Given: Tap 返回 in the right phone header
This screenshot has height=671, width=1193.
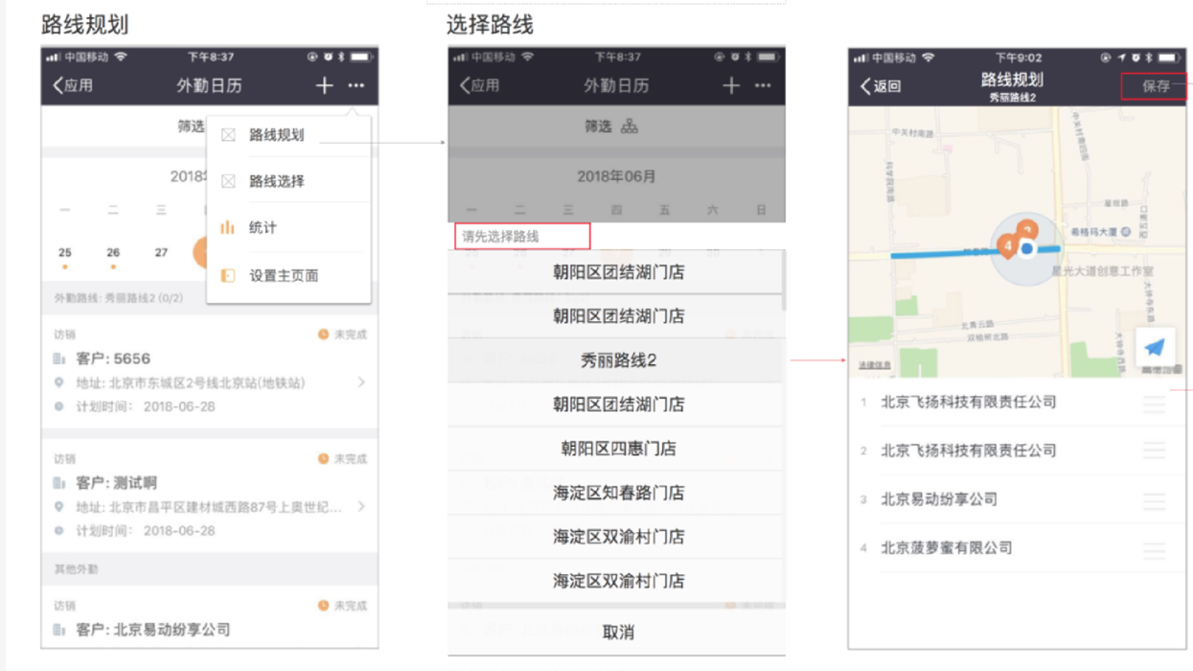Looking at the screenshot, I should (881, 86).
